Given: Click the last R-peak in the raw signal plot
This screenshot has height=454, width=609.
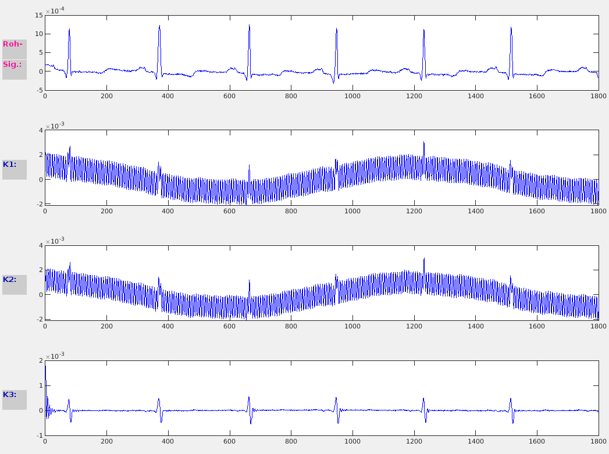Looking at the screenshot, I should click(x=511, y=28).
